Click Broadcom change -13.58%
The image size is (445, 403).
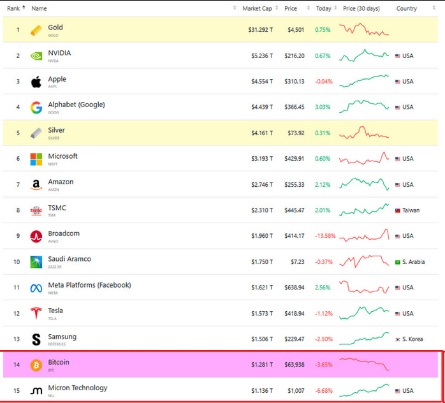pyautogui.click(x=325, y=236)
